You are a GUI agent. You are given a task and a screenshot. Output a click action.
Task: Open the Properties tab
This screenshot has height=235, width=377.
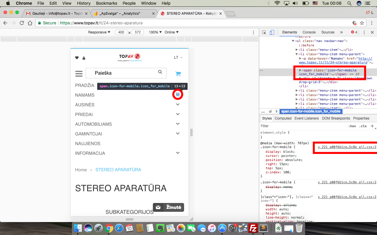coord(361,118)
